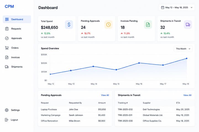The image size is (199, 132).
Task: Click supplier Office Supplies Co.
Action: pos(152,121)
